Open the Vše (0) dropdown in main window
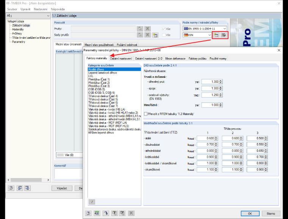Viewport: 288px width, 219px height. pyautogui.click(x=69, y=155)
